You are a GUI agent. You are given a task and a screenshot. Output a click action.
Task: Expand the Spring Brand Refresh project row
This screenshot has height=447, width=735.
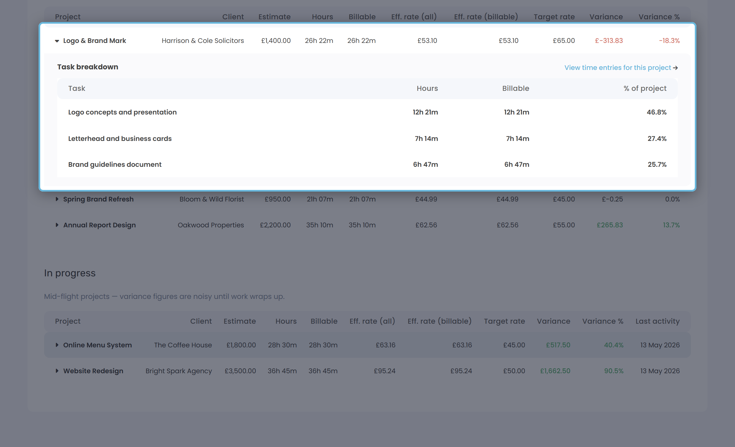tap(57, 199)
